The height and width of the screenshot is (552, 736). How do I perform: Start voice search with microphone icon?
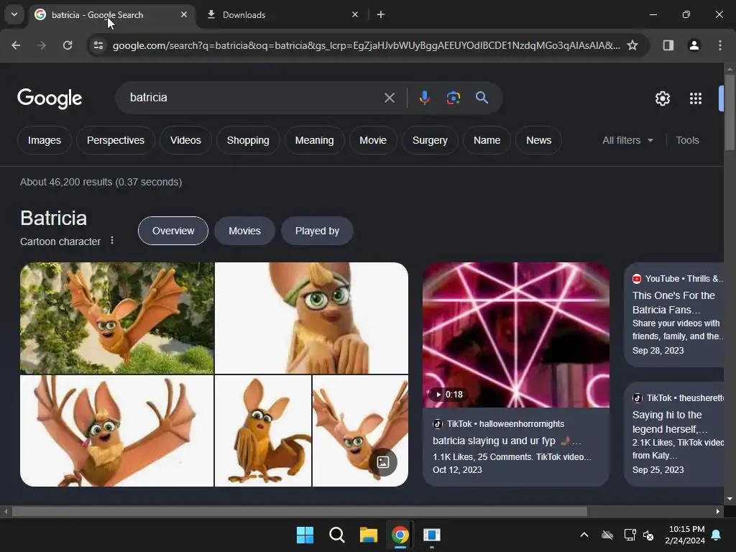(x=424, y=98)
